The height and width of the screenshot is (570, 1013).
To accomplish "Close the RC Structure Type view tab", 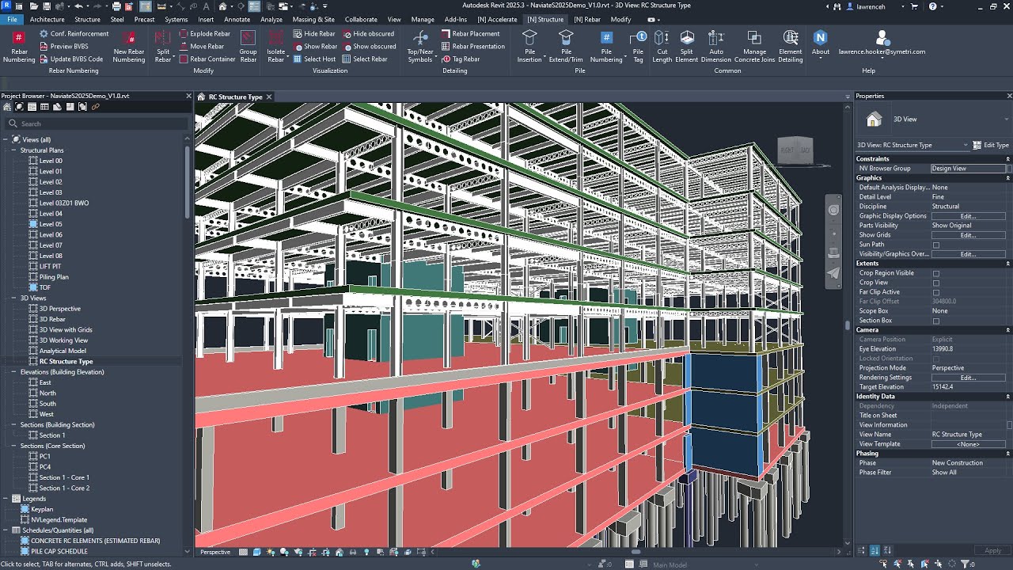I will pyautogui.click(x=269, y=97).
